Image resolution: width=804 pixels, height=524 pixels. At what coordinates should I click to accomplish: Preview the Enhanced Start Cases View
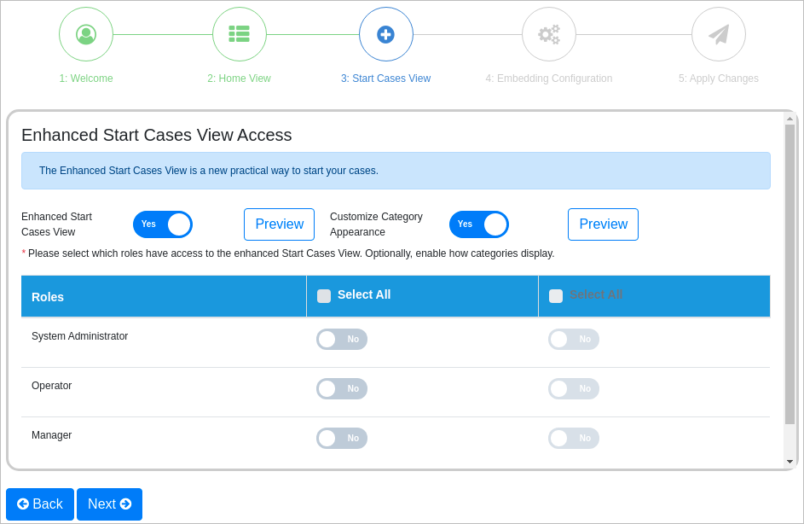point(279,224)
